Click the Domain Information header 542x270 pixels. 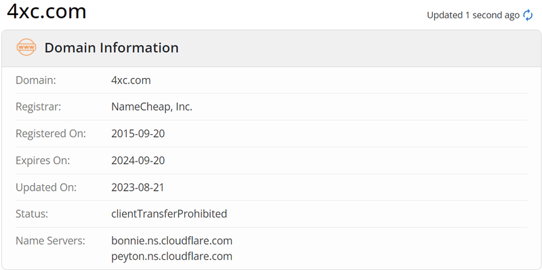111,47
